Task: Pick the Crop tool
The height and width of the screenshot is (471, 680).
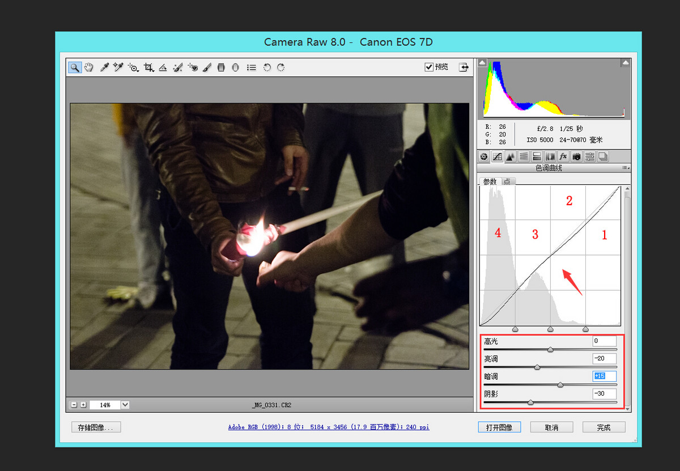Action: click(x=148, y=67)
